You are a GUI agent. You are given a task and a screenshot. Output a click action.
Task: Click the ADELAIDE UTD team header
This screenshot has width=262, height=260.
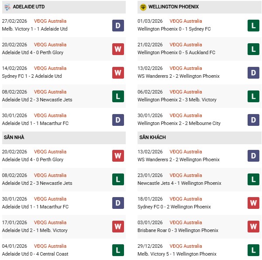click(x=28, y=7)
